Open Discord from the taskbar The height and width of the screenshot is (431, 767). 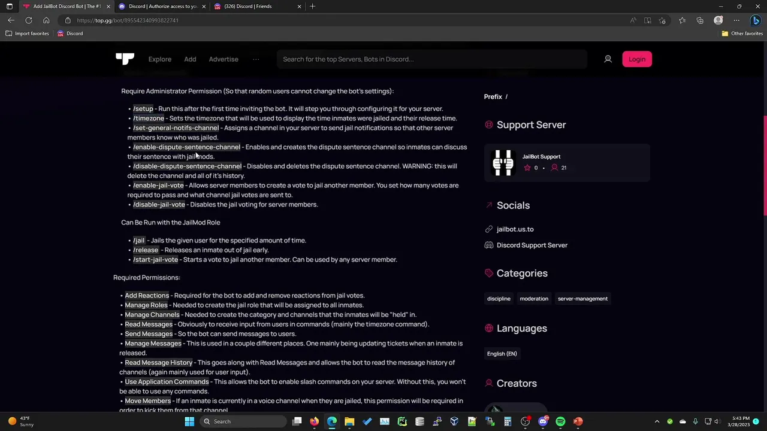[543, 421]
